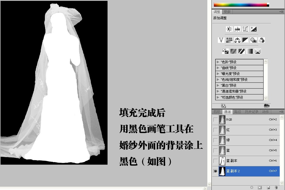285x190 pixels.
Task: Save selection as channel
Action: tap(260, 187)
